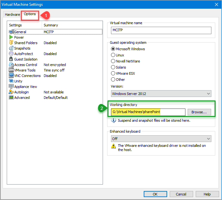Select the VNC Connections icon
The height and width of the screenshot is (200, 222).
(x=11, y=76)
